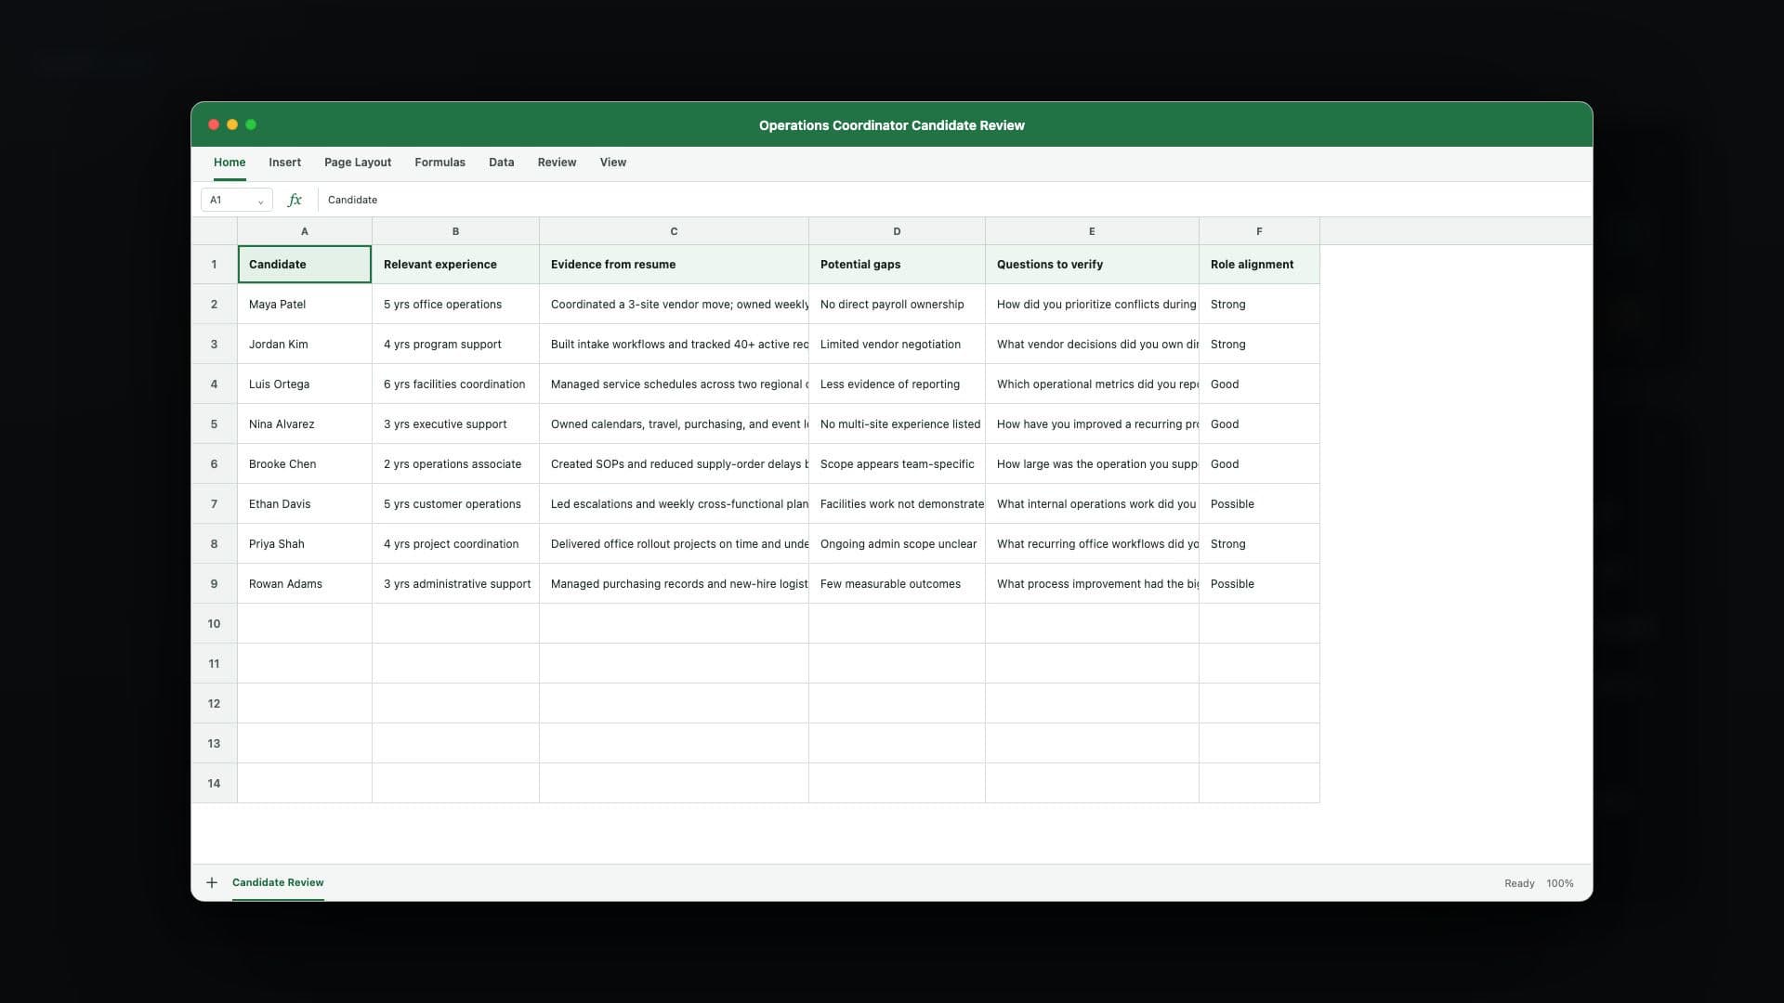This screenshot has height=1003, width=1784.
Task: Select the Evidence from resume header cell
Action: coord(674,265)
